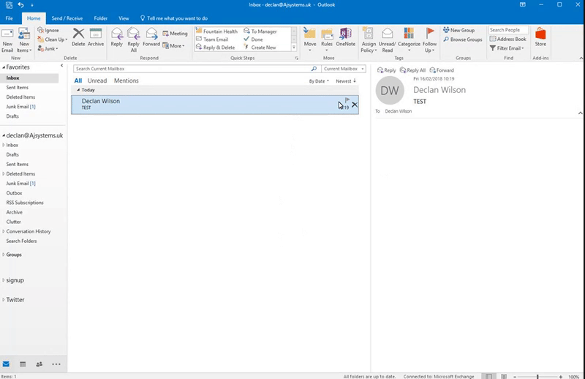Run the Fountain Health quick step

click(x=216, y=31)
